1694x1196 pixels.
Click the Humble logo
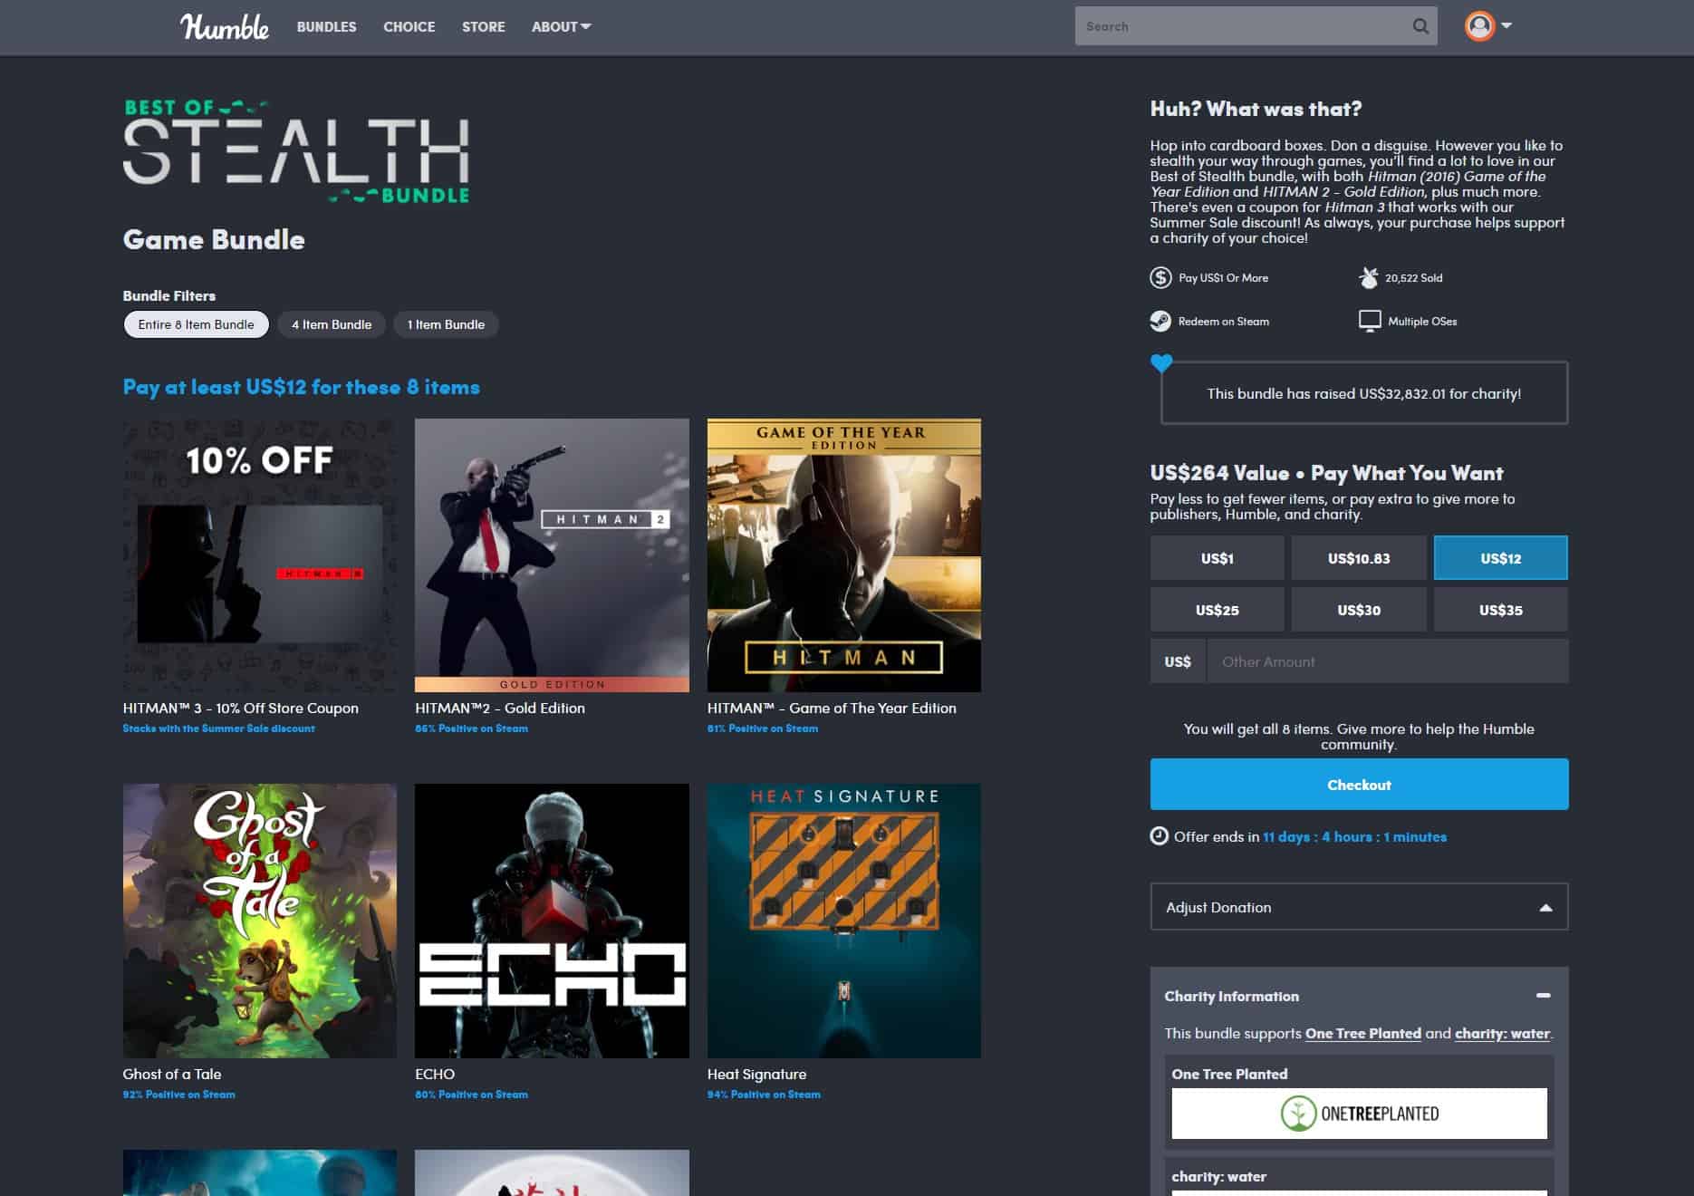[x=225, y=26]
